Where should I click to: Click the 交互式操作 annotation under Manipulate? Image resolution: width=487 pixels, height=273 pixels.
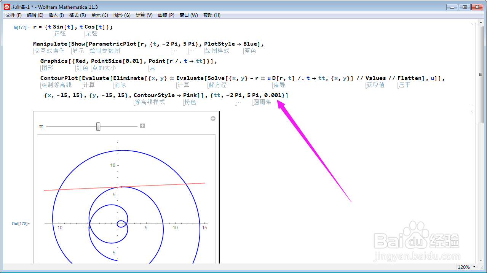coord(49,51)
